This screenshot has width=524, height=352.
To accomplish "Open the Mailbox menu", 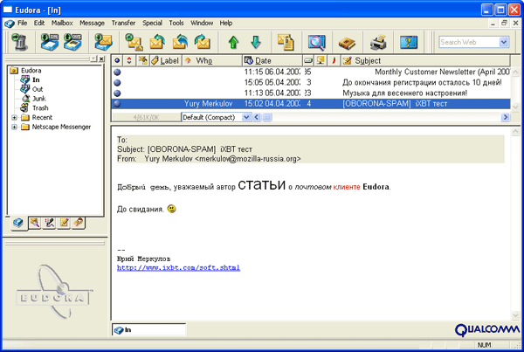I will click(x=62, y=23).
